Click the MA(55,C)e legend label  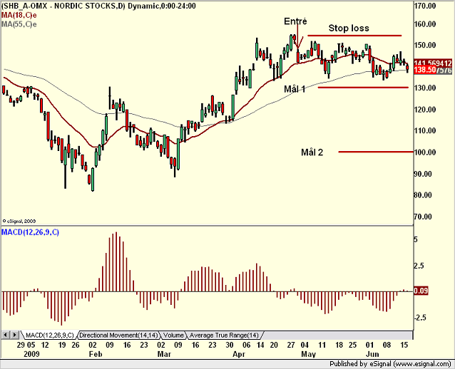pyautogui.click(x=19, y=24)
